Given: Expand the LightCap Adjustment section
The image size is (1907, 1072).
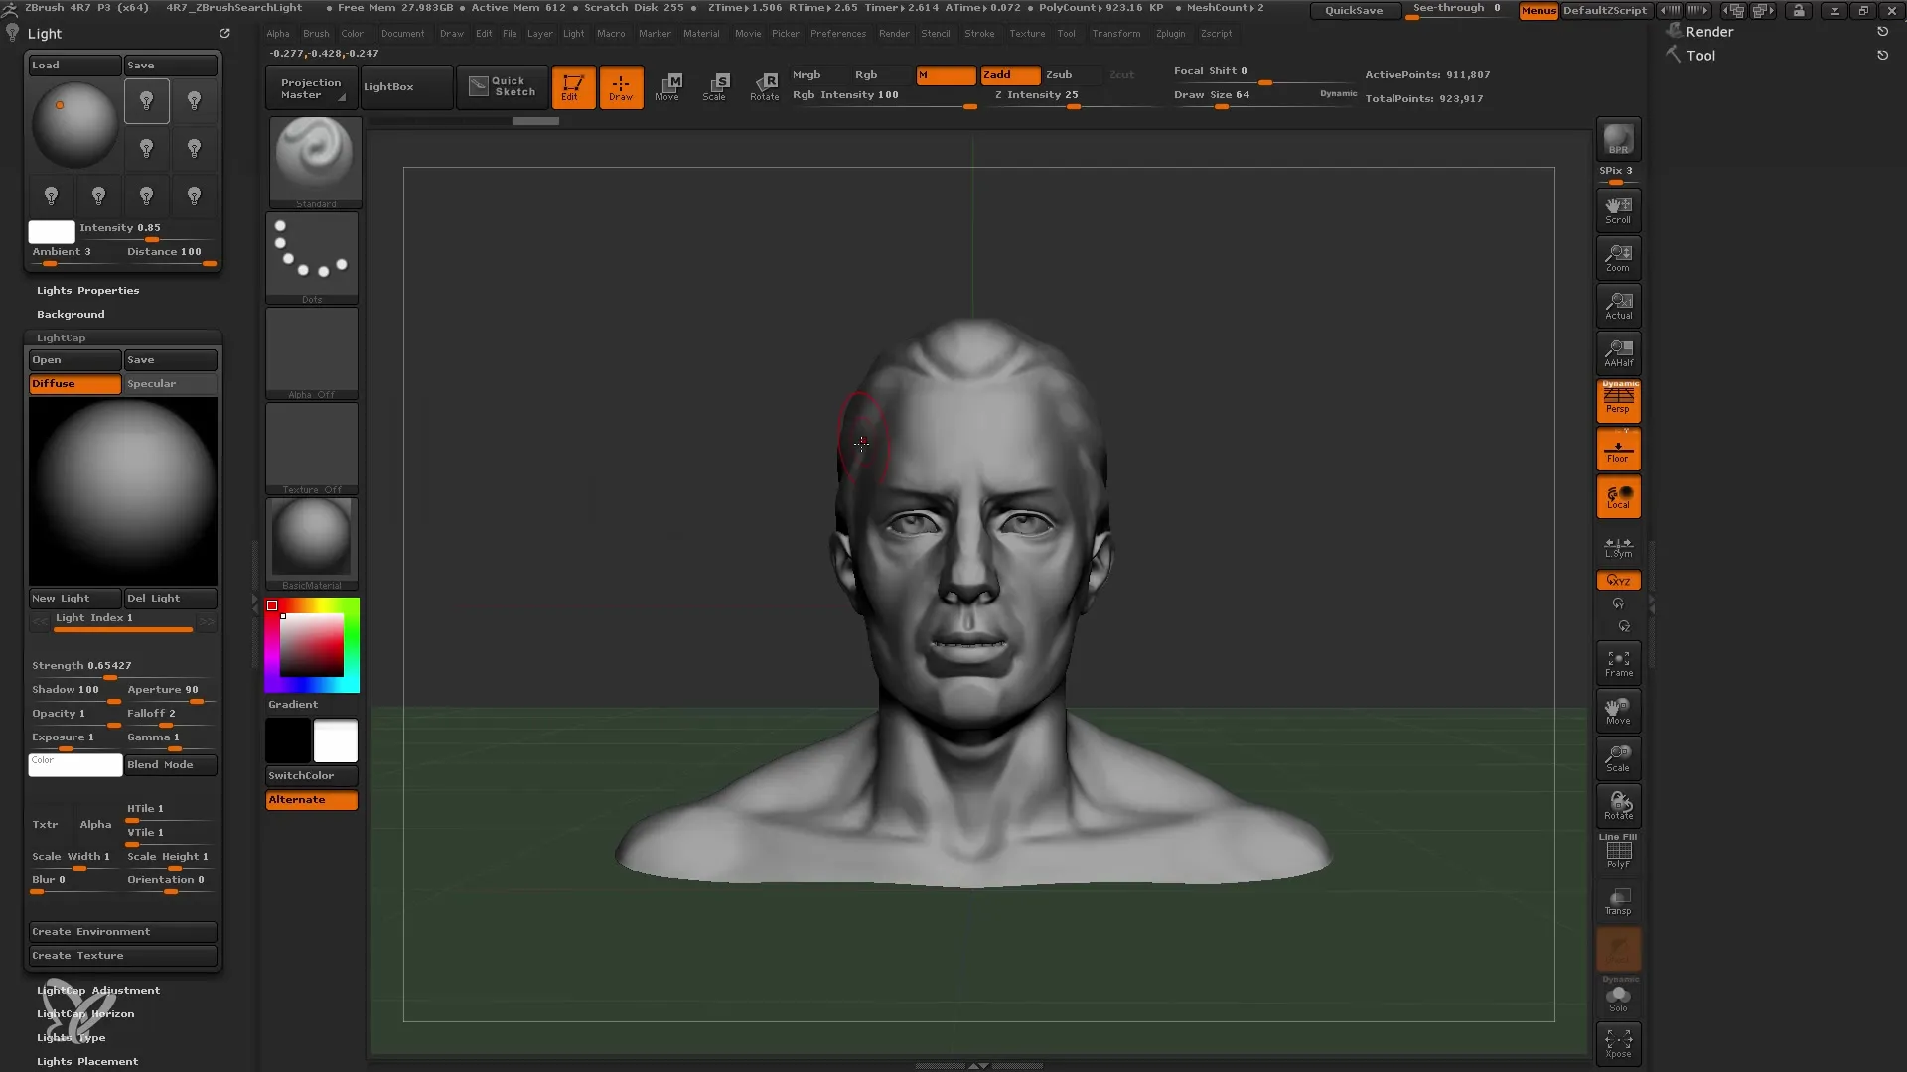Looking at the screenshot, I should [98, 990].
